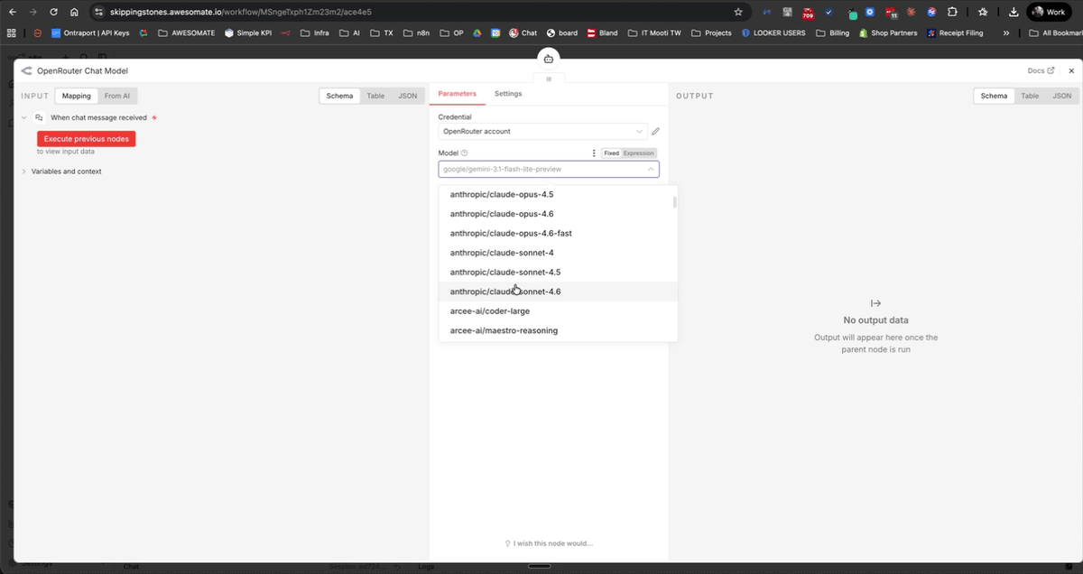Switch Model field to Expression mode
This screenshot has height=574, width=1083.
click(637, 153)
